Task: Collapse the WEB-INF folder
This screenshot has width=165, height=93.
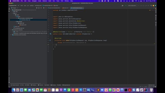Action: (17, 23)
